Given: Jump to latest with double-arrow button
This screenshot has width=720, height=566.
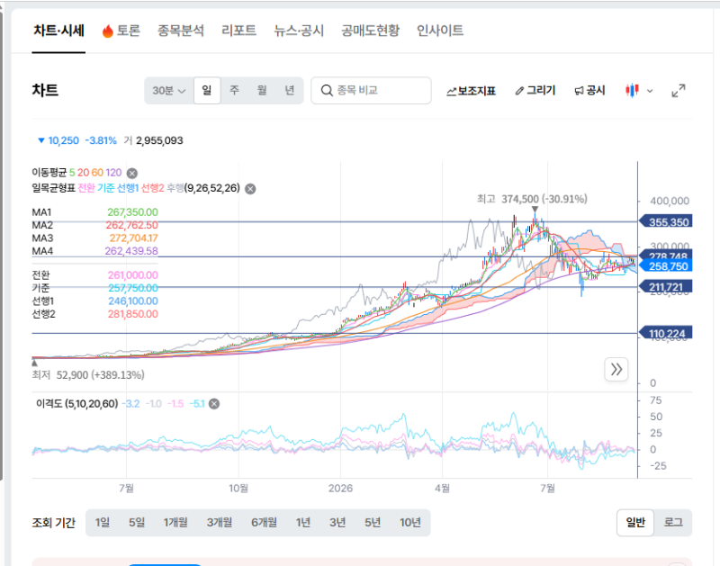Looking at the screenshot, I should [x=616, y=369].
